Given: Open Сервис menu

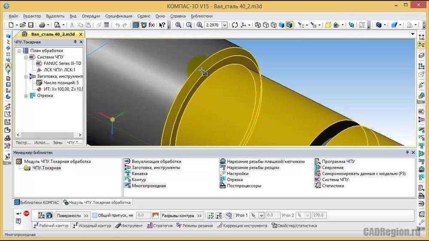Looking at the screenshot, I should click(x=144, y=16).
